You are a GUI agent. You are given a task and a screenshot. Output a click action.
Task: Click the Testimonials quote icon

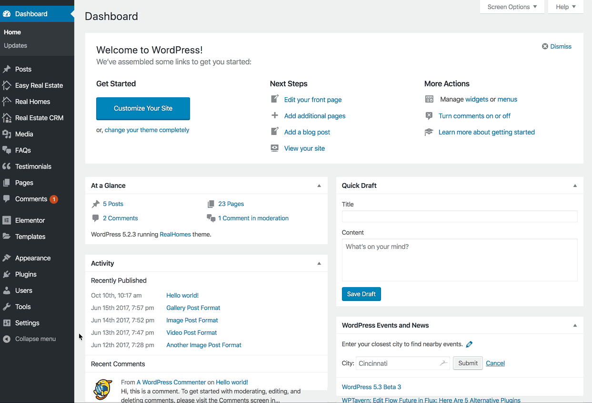tap(7, 166)
